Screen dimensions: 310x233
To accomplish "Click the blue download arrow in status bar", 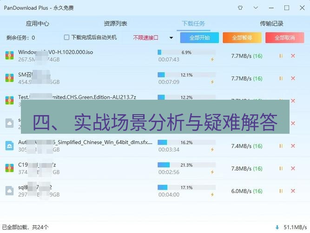I will tap(277, 227).
